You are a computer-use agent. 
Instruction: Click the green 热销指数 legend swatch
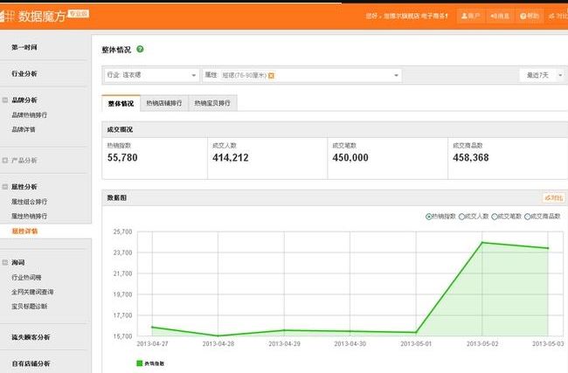tap(140, 363)
